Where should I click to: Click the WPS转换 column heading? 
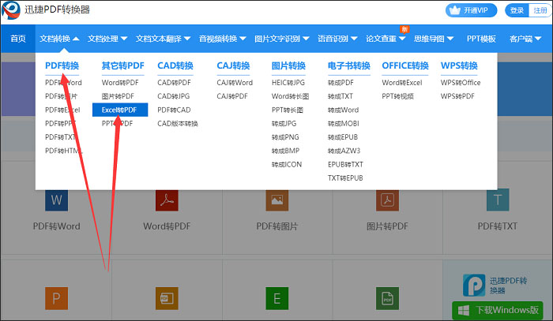pos(459,65)
